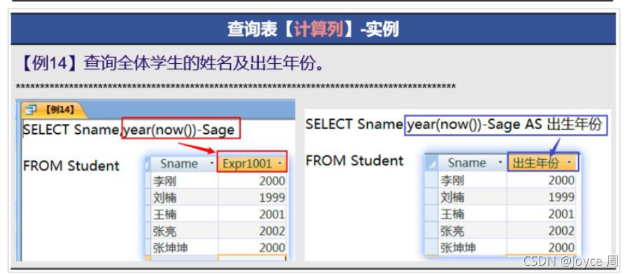Viewport: 628px width, 275px height.
Task: Click 李刚's 2000 value under 出生年份
Action: pos(542,180)
